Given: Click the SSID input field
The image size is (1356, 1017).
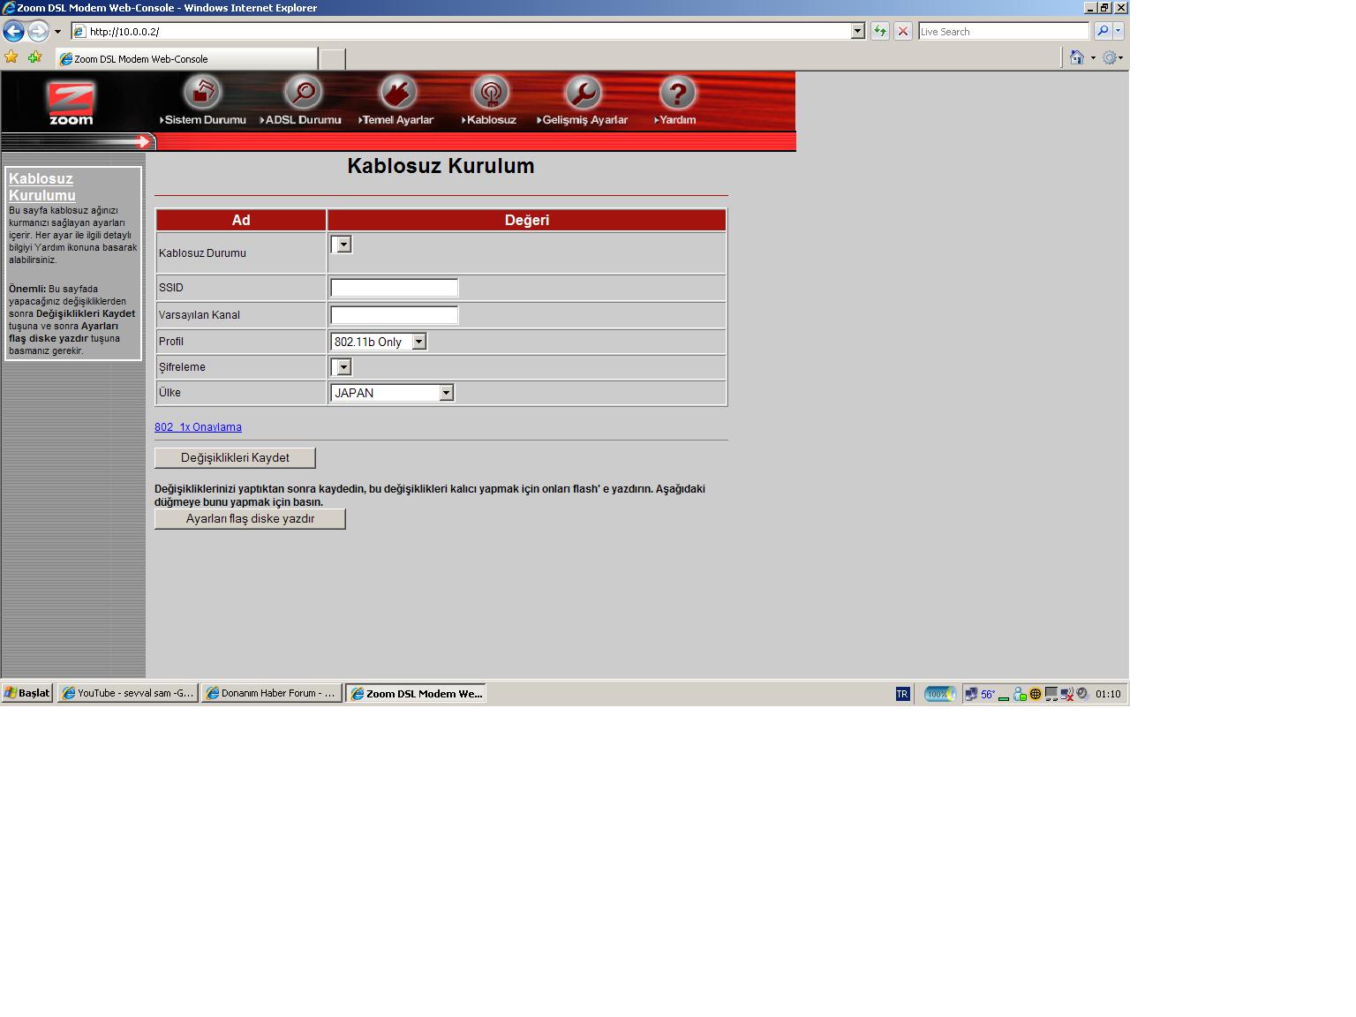Looking at the screenshot, I should 395,288.
